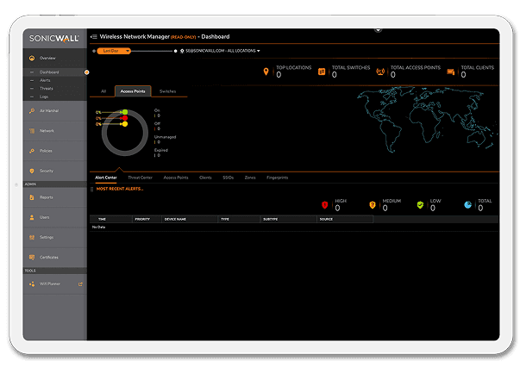Screen dimensions: 520x374
Task: Switch to the Switches tab
Action: (167, 90)
